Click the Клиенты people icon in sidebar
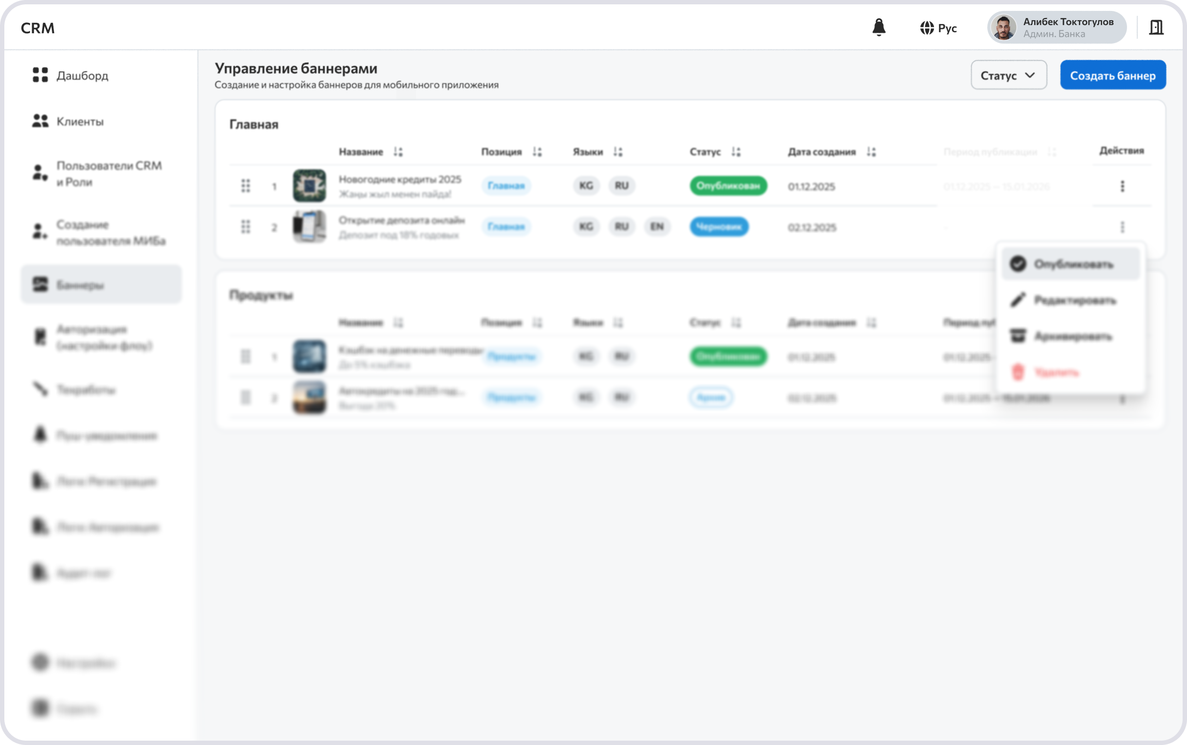Screen dimensions: 1187x745 40,121
